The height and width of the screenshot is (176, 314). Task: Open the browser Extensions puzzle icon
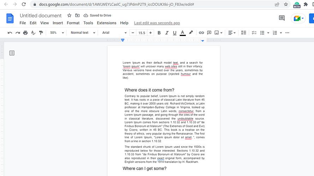[x=306, y=4]
